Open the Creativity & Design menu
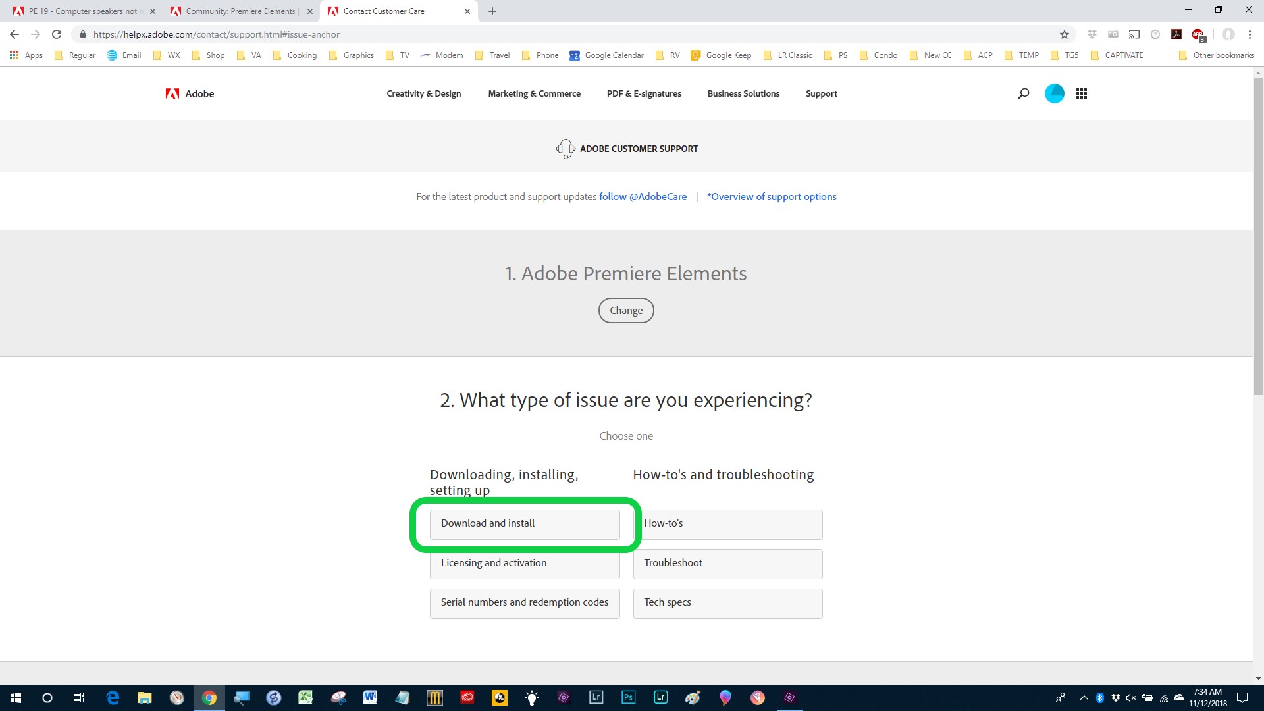The image size is (1264, 711). [x=424, y=94]
